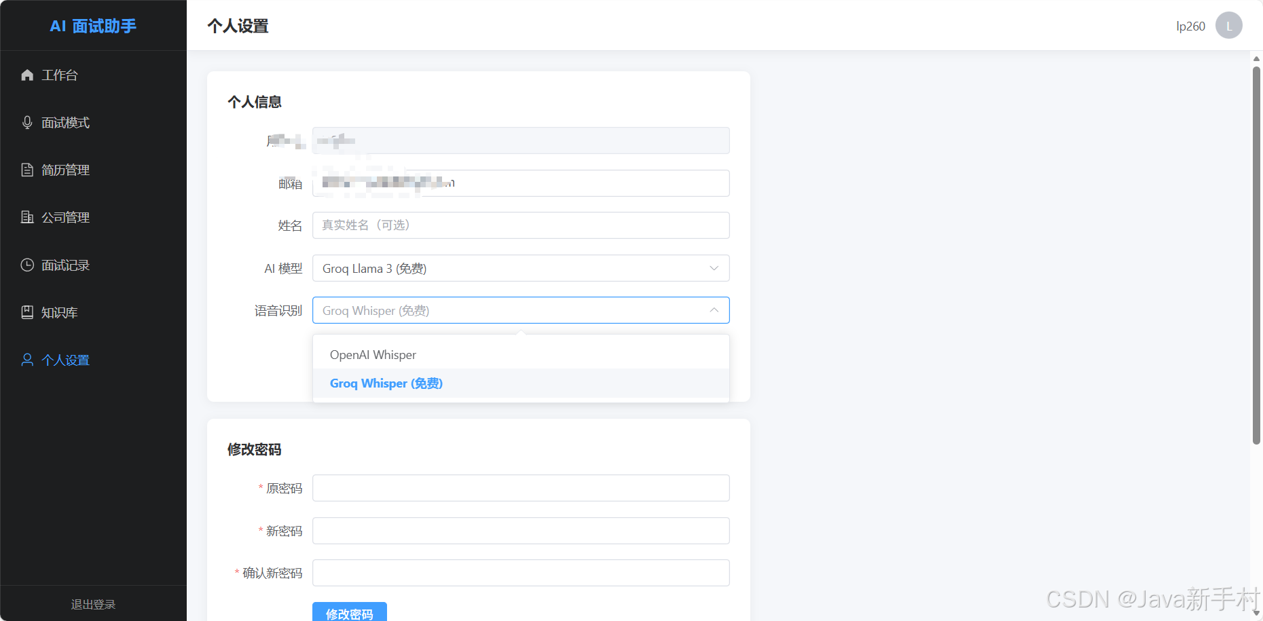Screen dimensions: 1263x621
Task: Open the user avatar L
Action: 1228,26
